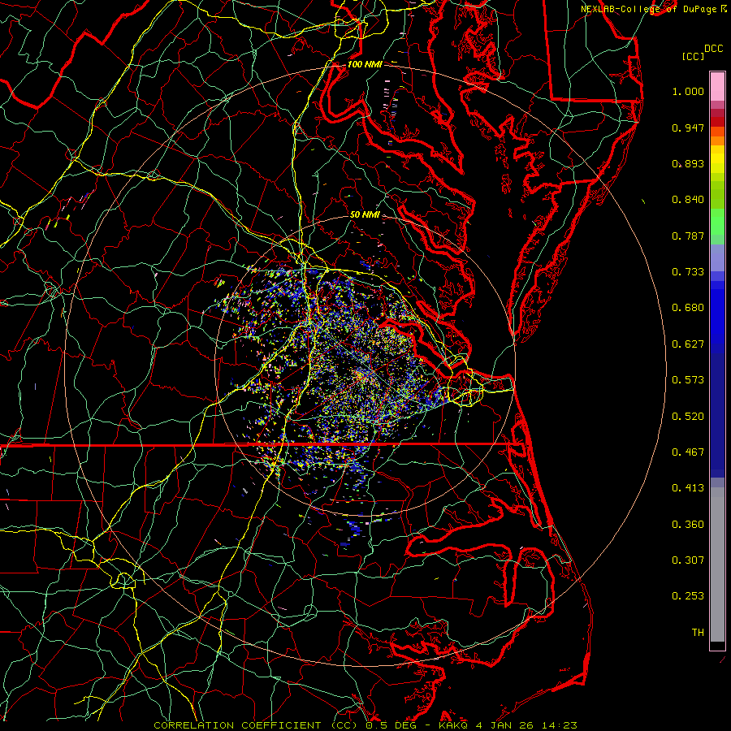Click the 0.893 legend value
Viewport: 731px width, 731px height.
(688, 163)
